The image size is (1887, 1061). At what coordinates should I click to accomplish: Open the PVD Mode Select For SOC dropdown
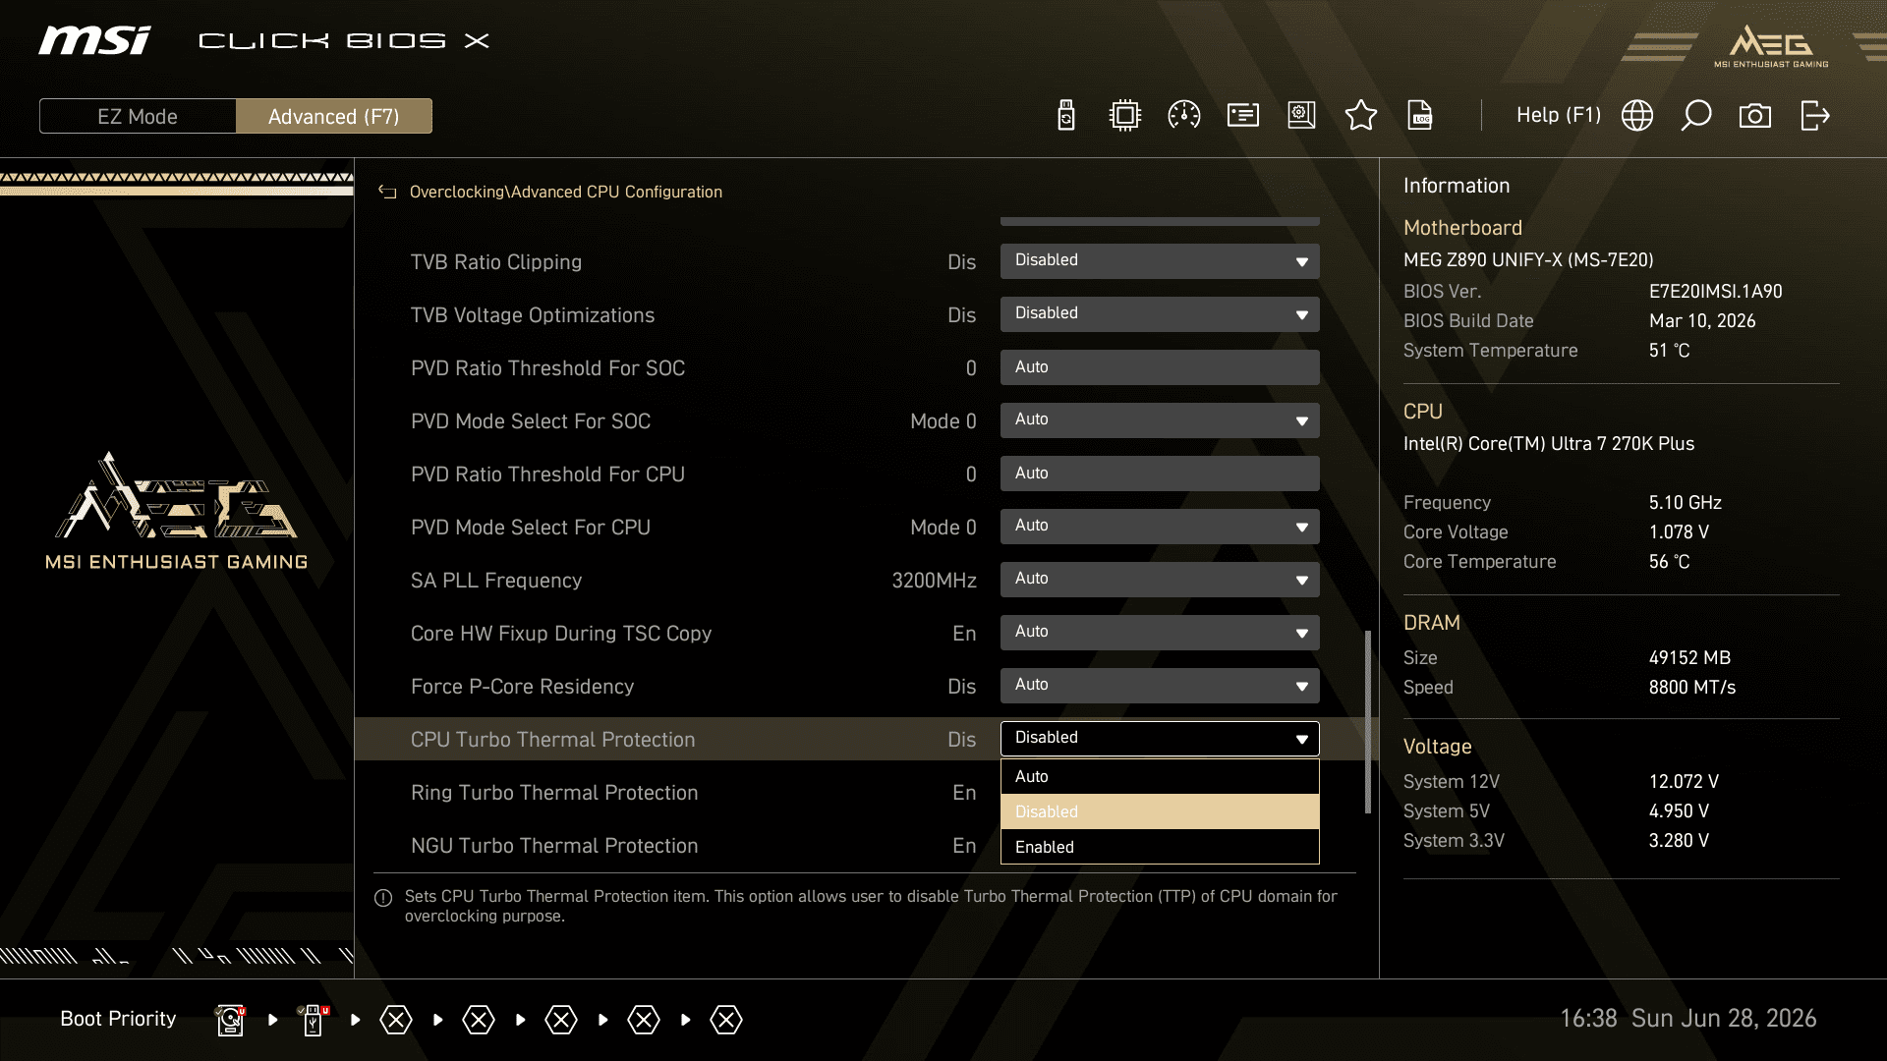pyautogui.click(x=1160, y=420)
